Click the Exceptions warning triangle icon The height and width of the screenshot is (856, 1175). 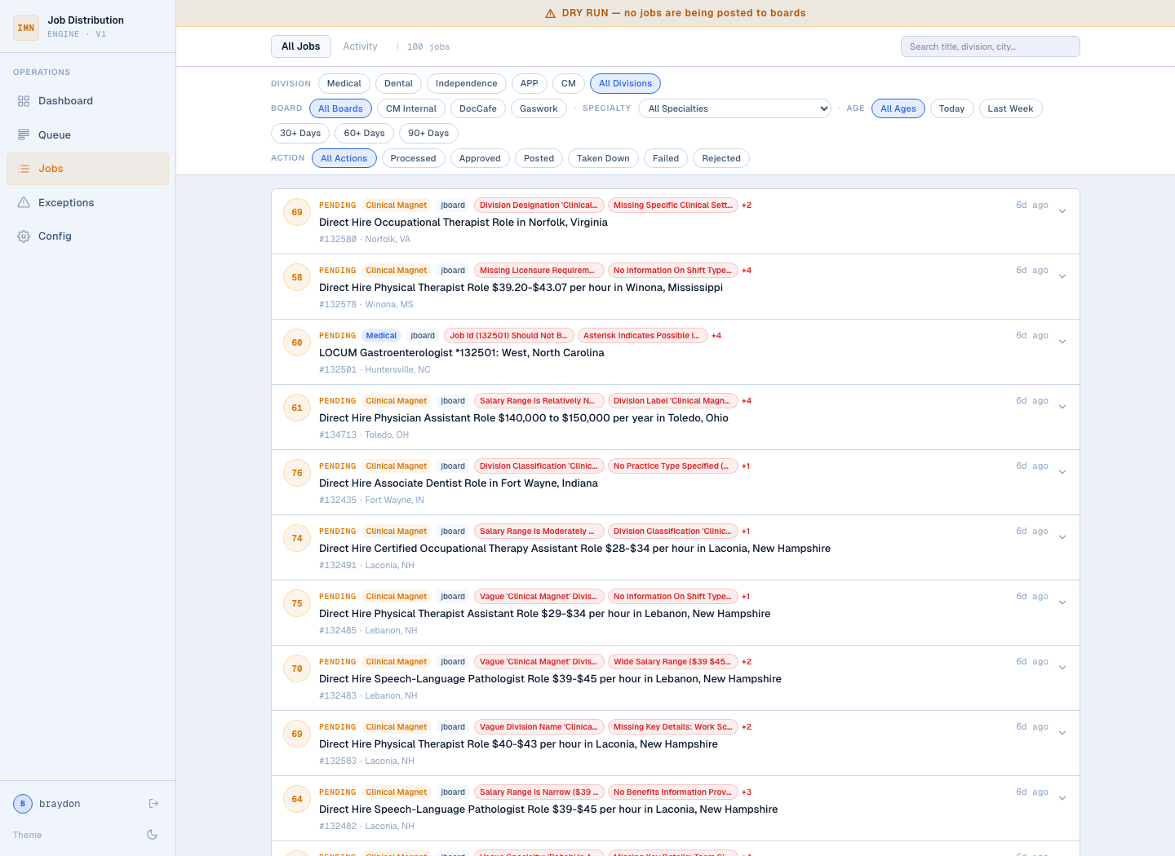(x=24, y=203)
